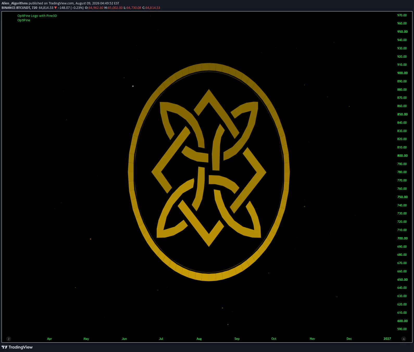Click the TradingView logo
414x352 pixels.
(x=17, y=347)
